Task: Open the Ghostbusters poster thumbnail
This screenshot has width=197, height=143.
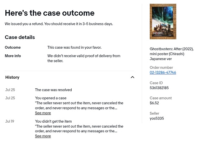Action: click(163, 21)
